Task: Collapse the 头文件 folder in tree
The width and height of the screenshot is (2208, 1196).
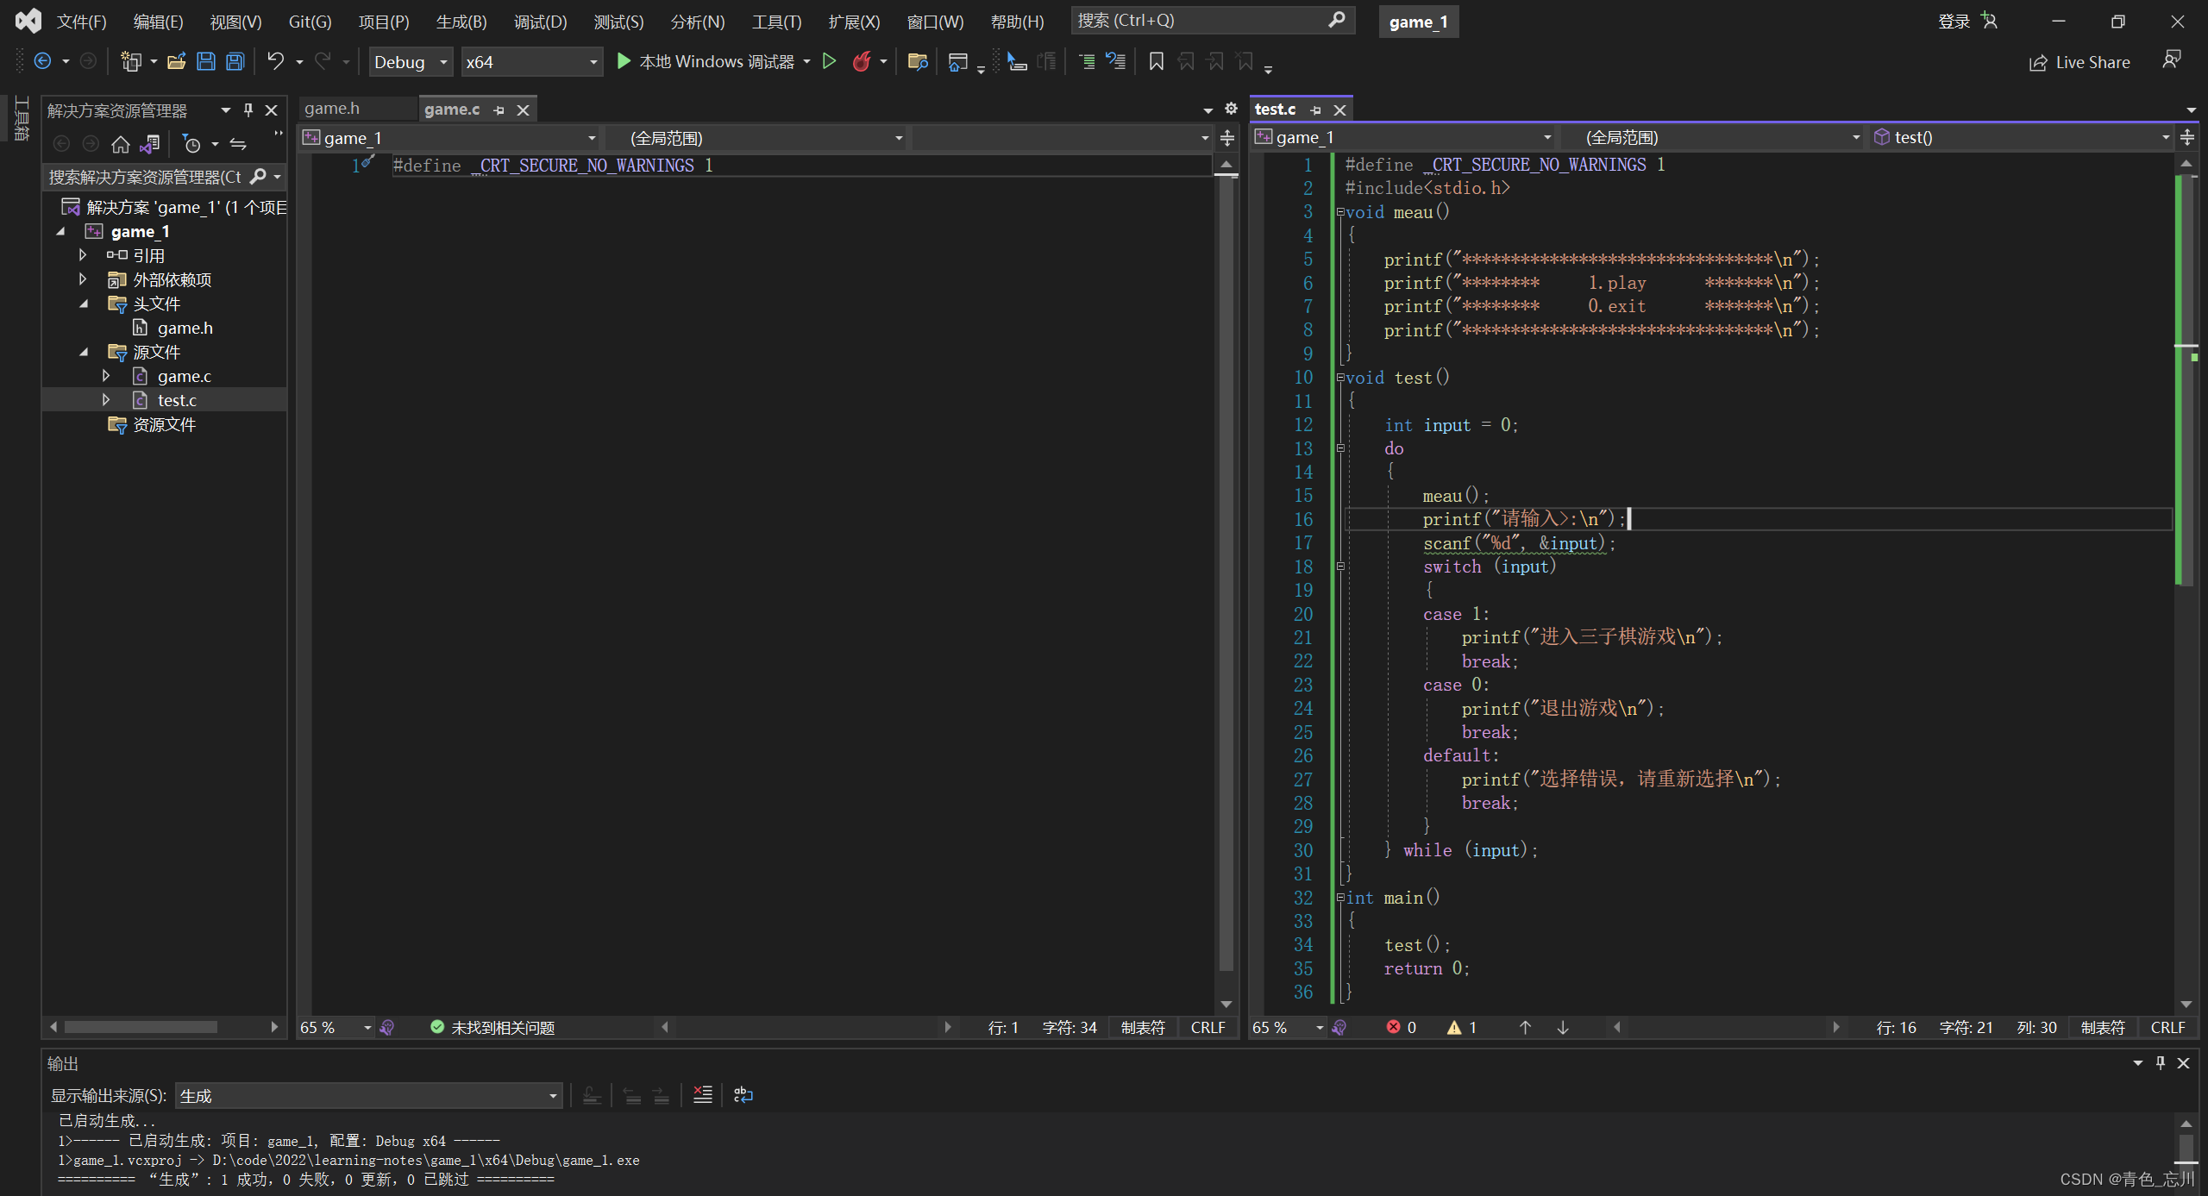Action: (x=84, y=304)
